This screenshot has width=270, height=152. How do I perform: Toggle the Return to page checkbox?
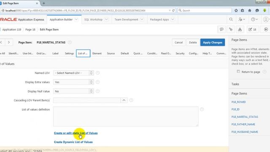(x=238, y=71)
